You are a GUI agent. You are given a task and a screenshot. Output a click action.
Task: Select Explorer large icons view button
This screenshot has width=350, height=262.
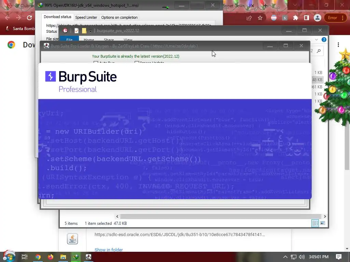323,223
